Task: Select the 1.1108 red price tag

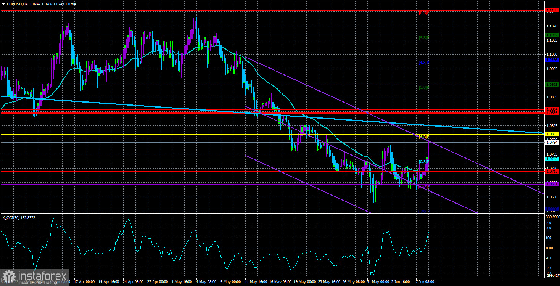Action: (552, 10)
